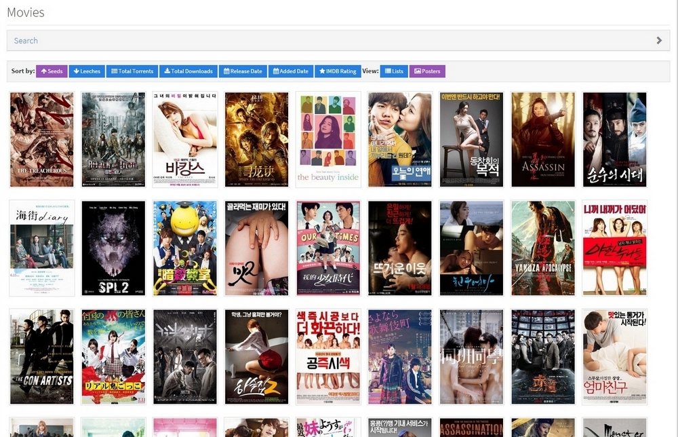Sort movies by Leeches
This screenshot has width=678, height=437.
coord(87,71)
